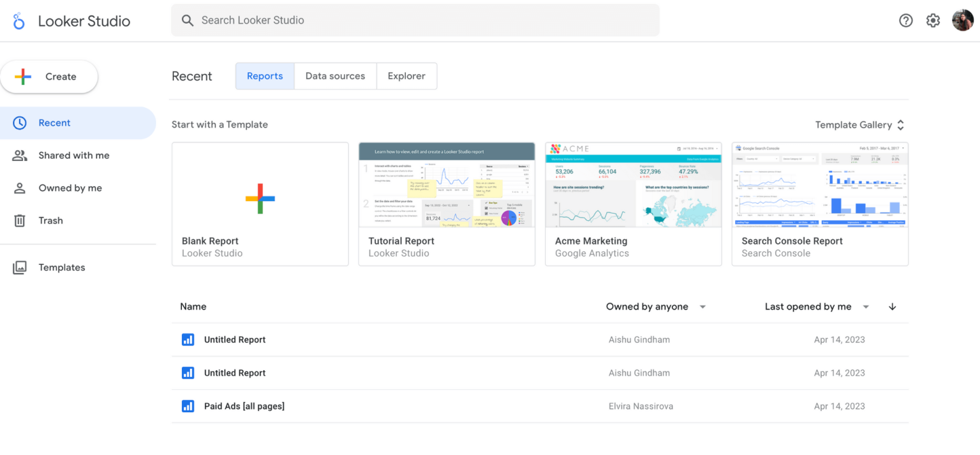Click the search magnifier in the search bar
Viewport: 980px width, 455px height.
pos(187,20)
